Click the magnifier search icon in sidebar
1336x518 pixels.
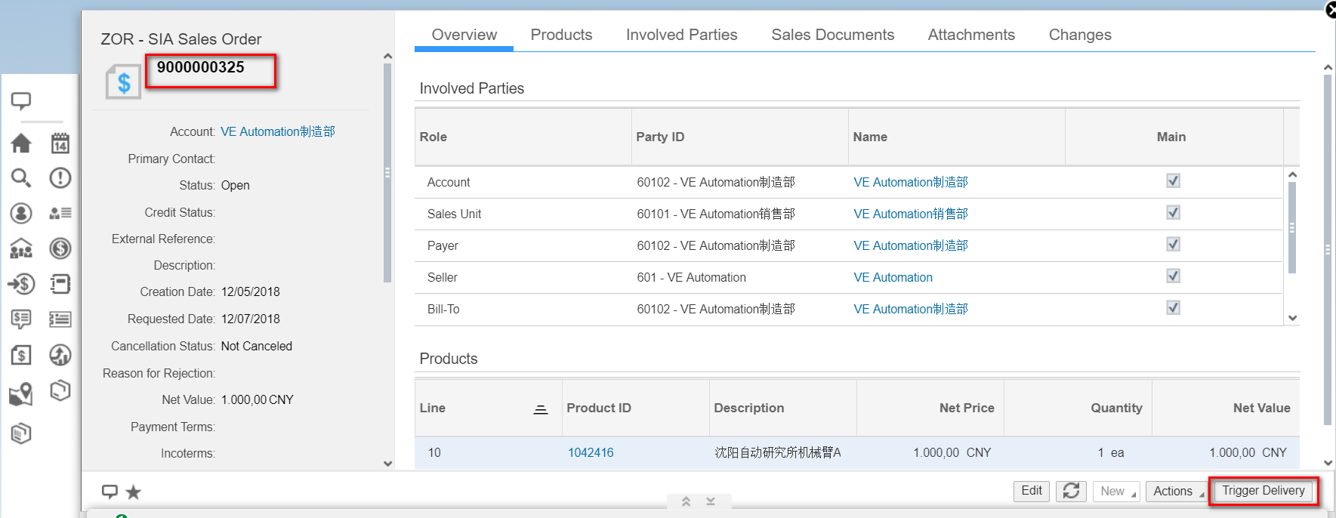point(21,178)
